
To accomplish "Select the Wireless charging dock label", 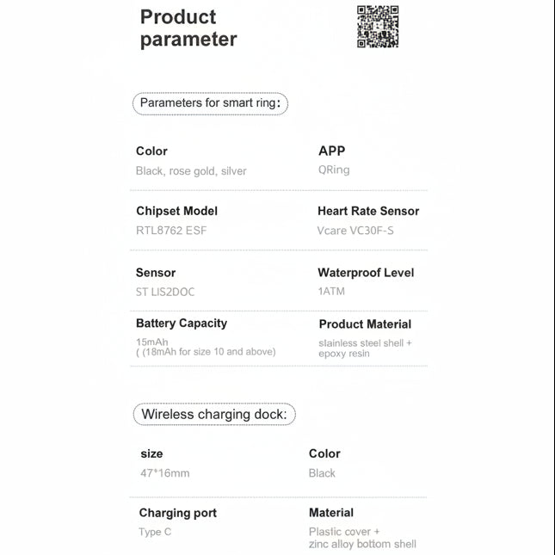I will [214, 414].
